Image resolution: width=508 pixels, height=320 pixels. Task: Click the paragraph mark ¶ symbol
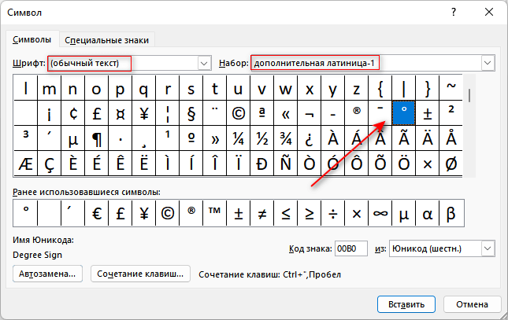tap(97, 138)
